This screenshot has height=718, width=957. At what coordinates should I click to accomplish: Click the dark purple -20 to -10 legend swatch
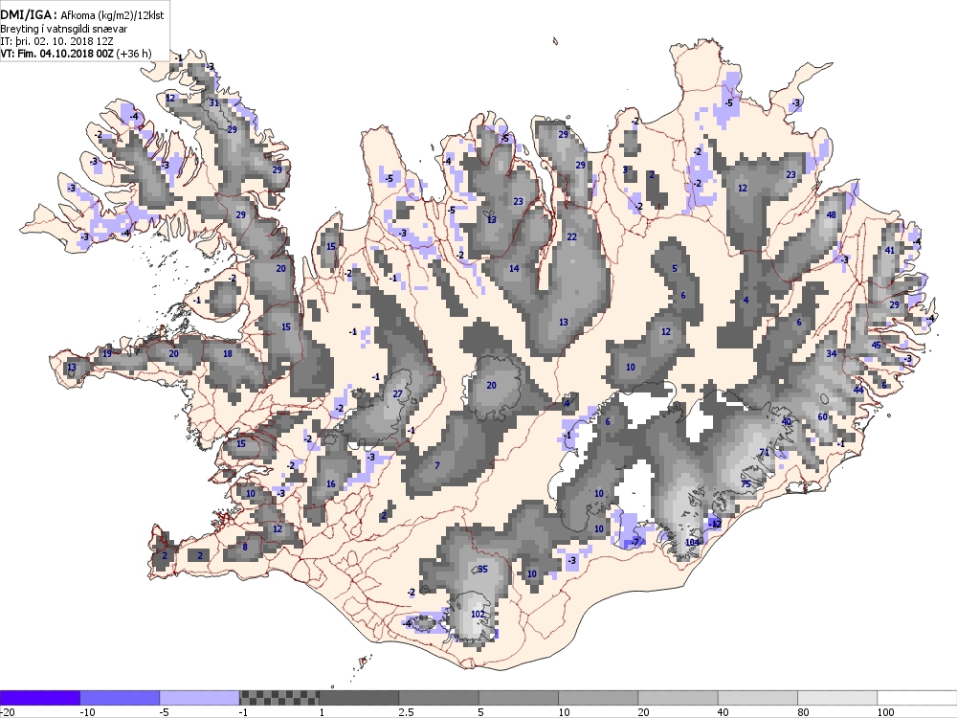coord(39,698)
